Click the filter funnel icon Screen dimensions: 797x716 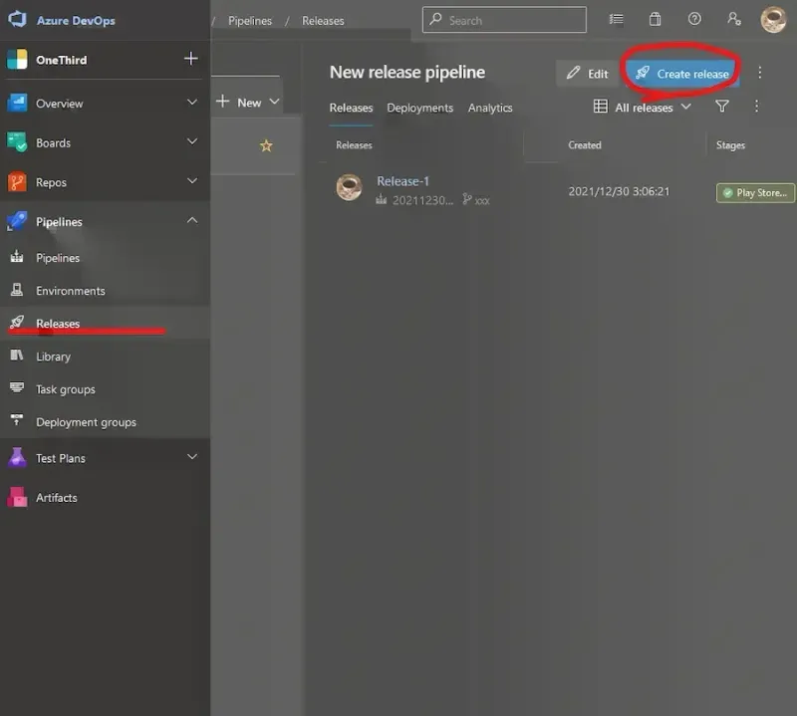coord(722,107)
